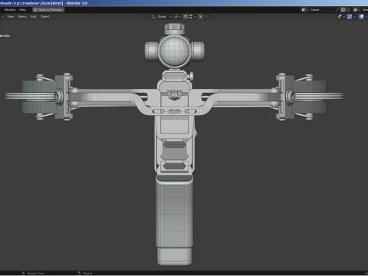Click the Back to Previous button
The image size is (368, 276).
(x=48, y=10)
